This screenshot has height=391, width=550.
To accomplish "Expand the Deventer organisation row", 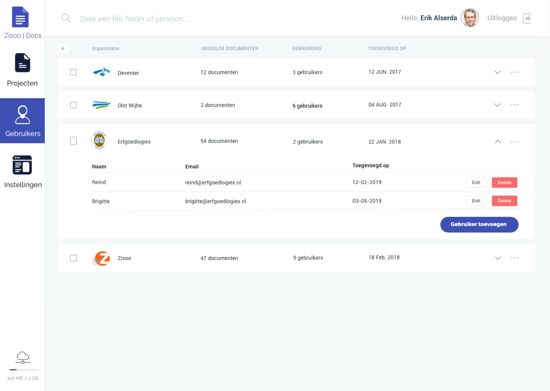I will (498, 72).
